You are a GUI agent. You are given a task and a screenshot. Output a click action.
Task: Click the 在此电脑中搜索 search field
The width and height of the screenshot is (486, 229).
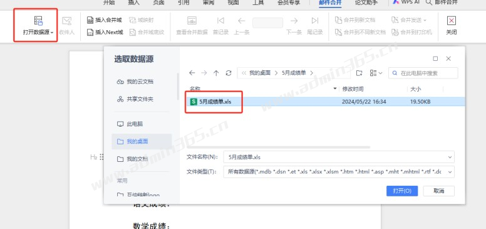(x=423, y=73)
